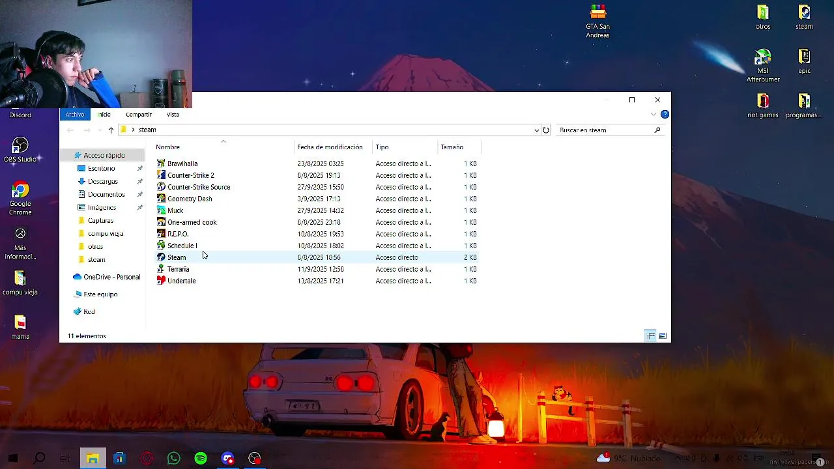Image resolution: width=834 pixels, height=469 pixels.
Task: Select the Muck shortcut icon
Action: pos(161,210)
